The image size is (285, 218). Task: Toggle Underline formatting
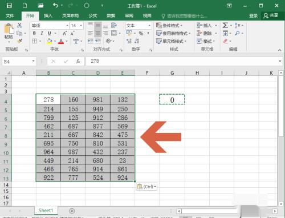50,33
